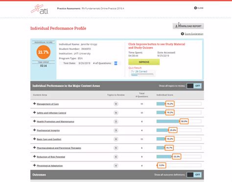Open the Score Explanation link

point(194,34)
